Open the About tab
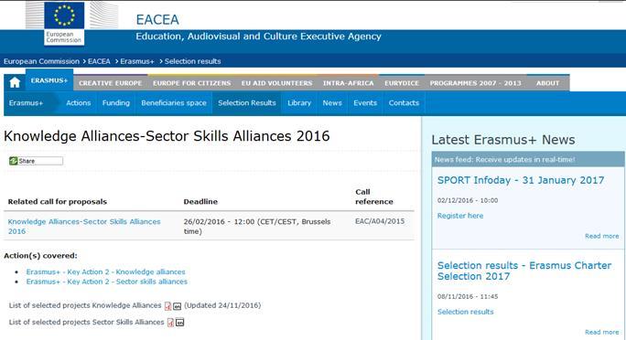The image size is (626, 340). point(547,83)
